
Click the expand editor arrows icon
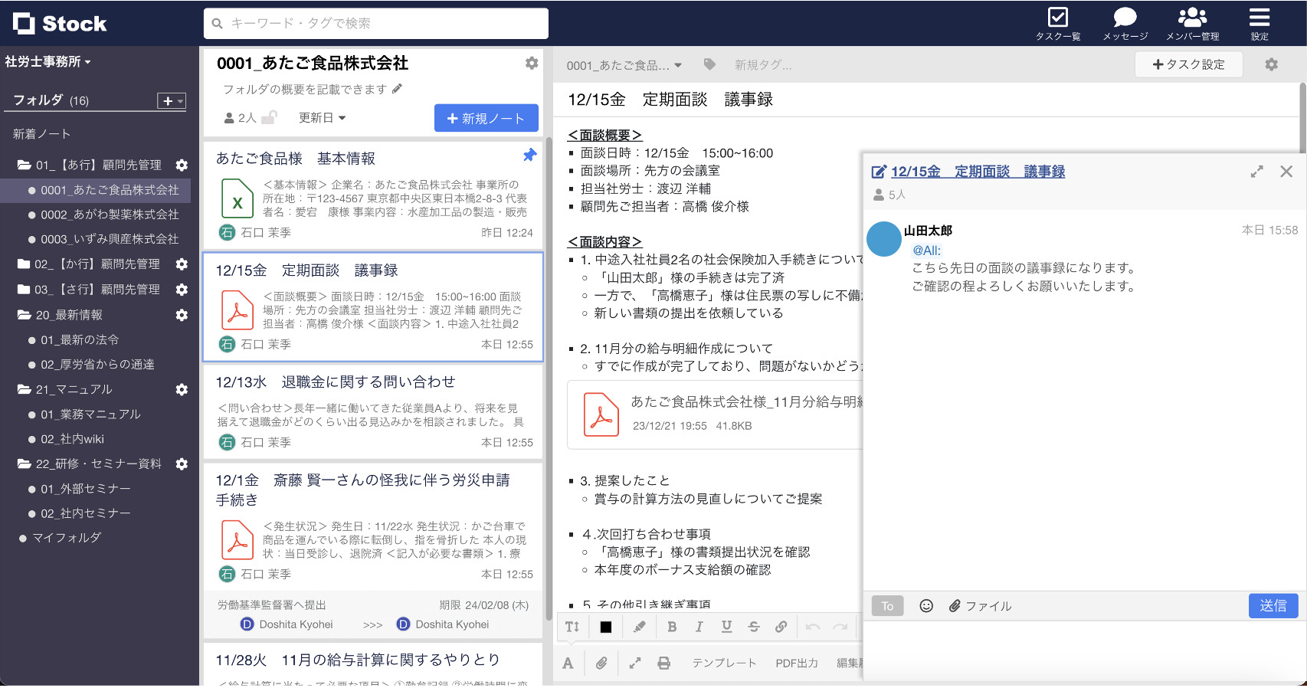(x=635, y=663)
